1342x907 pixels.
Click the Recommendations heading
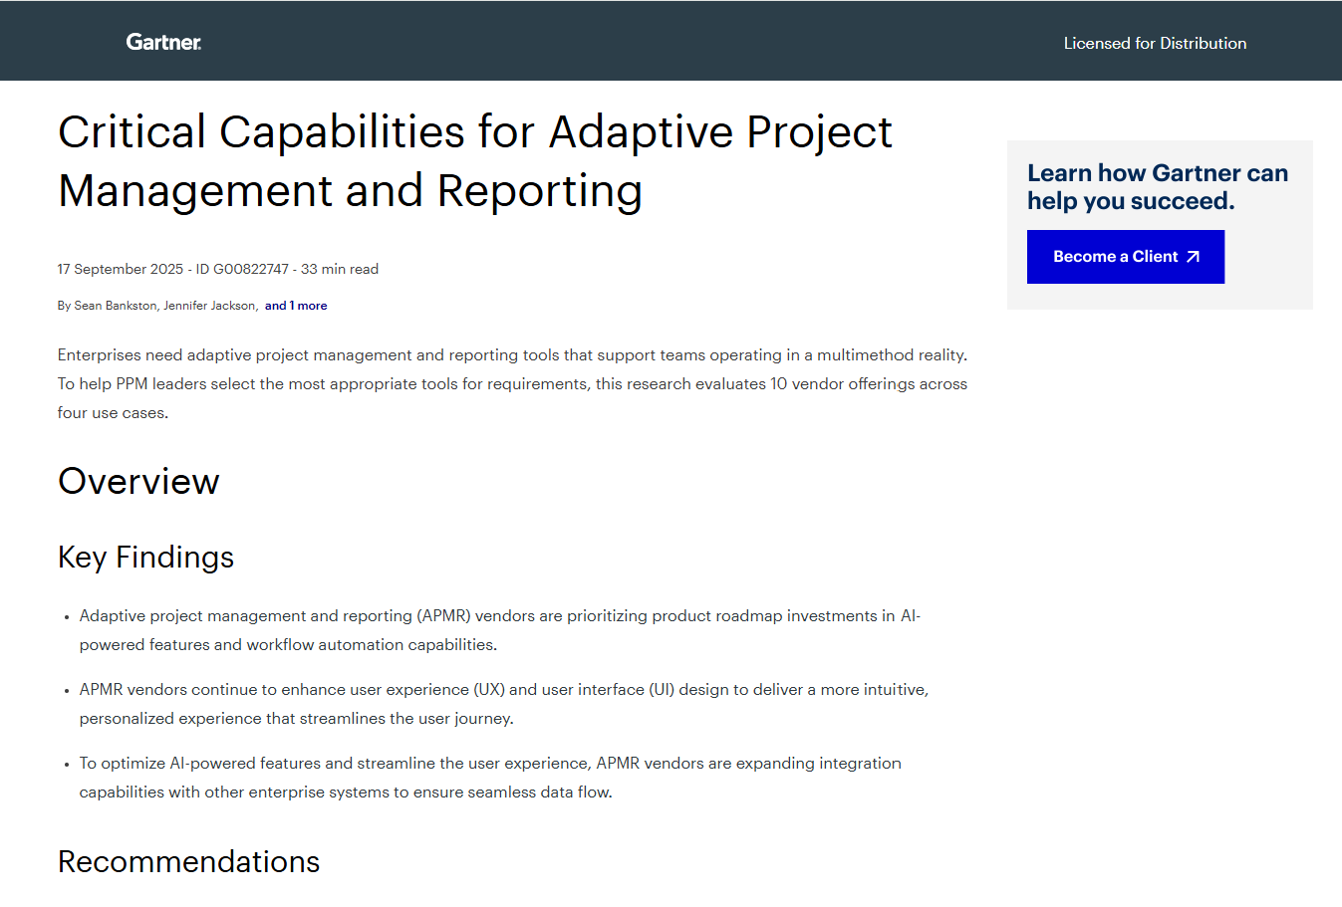(x=188, y=861)
